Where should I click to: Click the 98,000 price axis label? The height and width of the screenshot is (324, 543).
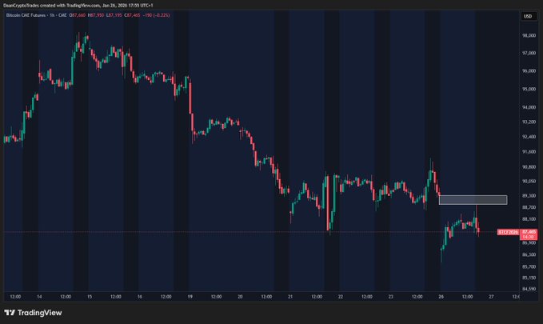click(529, 36)
